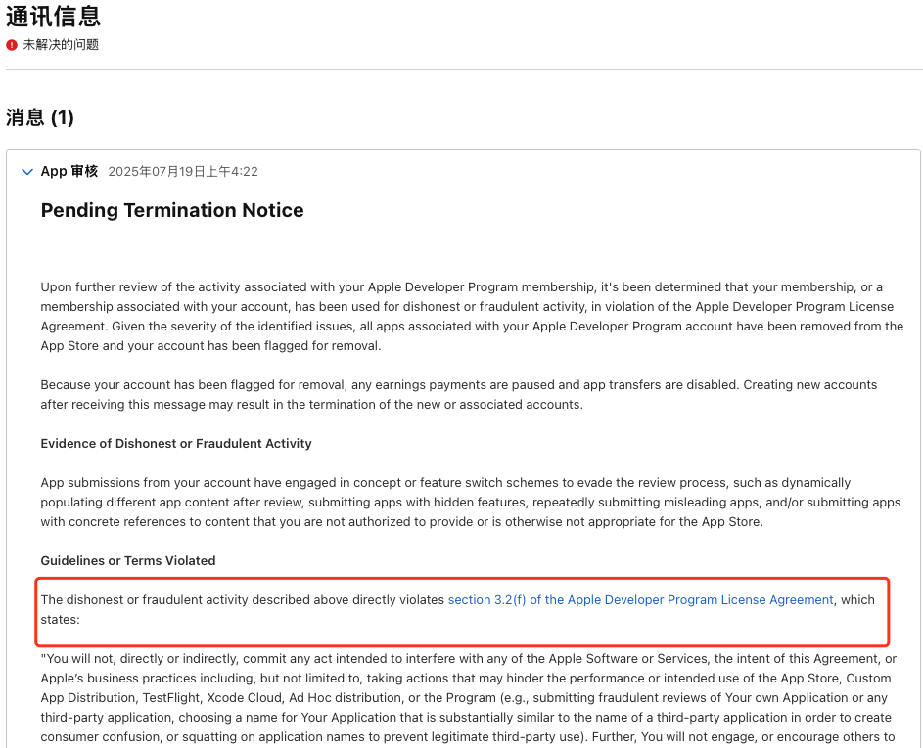Image resolution: width=923 pixels, height=748 pixels.
Task: Click the 2025年07月19日上午4:22 timestamp
Action: pyautogui.click(x=183, y=172)
